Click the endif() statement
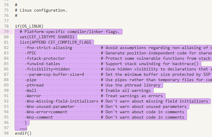This screenshot has width=212, height=137. tap(23, 133)
